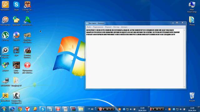Open the disk drive desktop icon
This screenshot has height=112, width=200.
click(x=5, y=82)
